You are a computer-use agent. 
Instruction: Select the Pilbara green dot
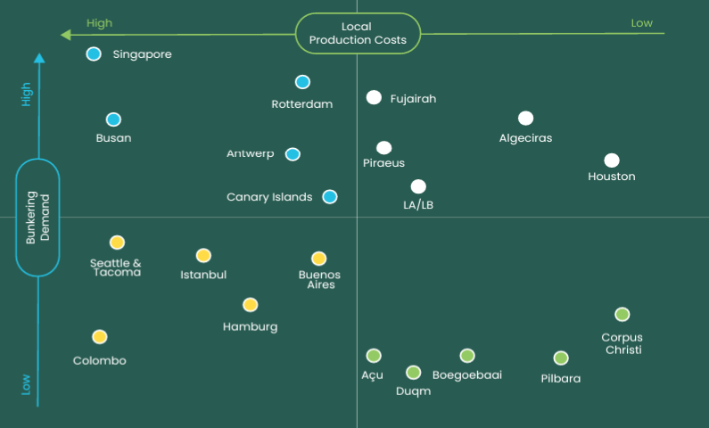click(x=561, y=358)
